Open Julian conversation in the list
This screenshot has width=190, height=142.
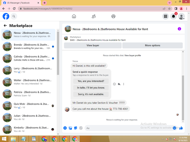tap(28, 118)
